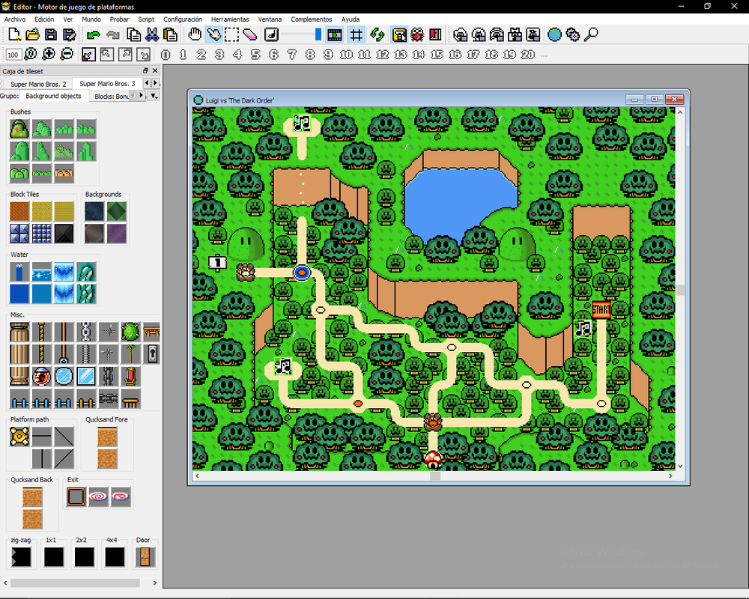
Task: Undo the last action with green arrow
Action: coord(94,34)
